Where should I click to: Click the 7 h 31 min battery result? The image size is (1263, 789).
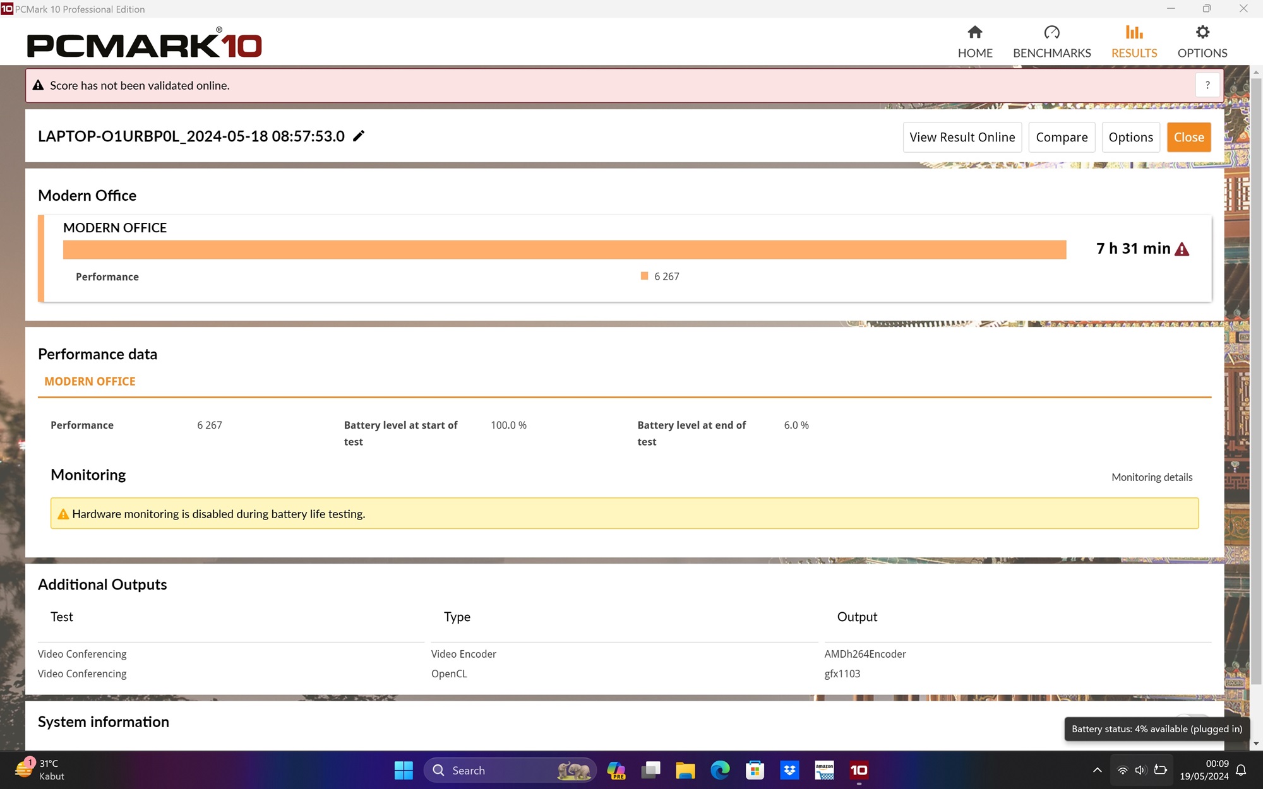click(x=1133, y=249)
